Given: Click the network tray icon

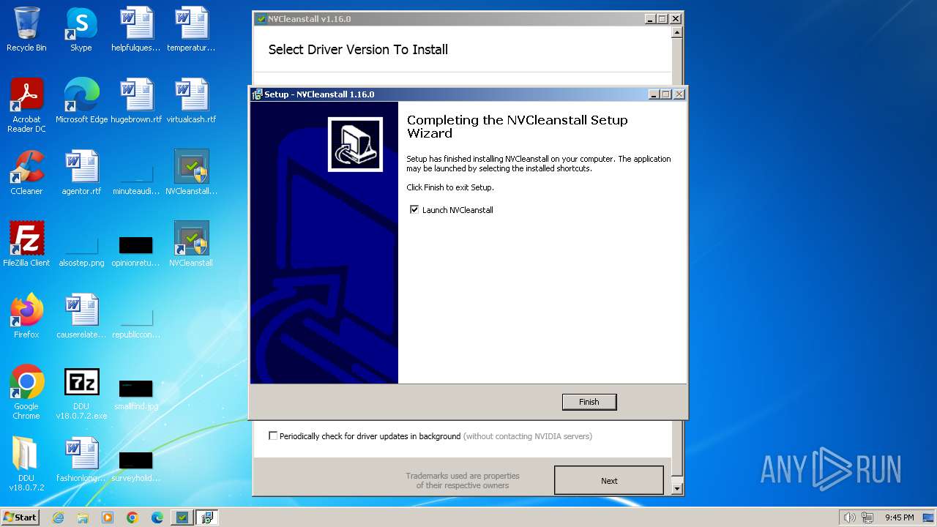Looking at the screenshot, I should (x=869, y=517).
